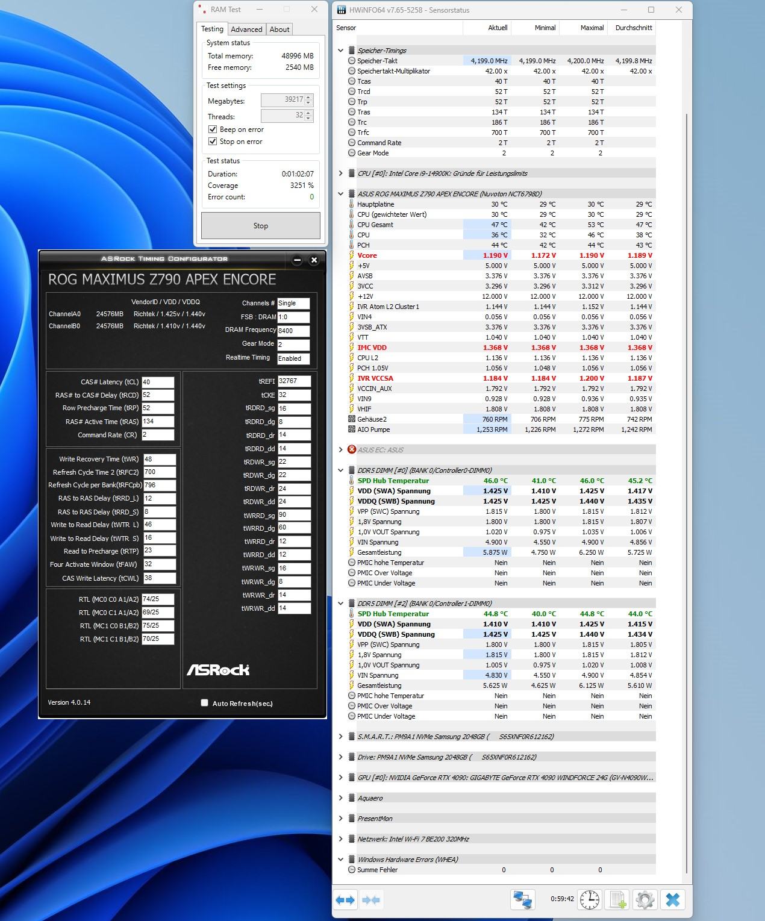
Task: Click the fan icon beside AIO Pumpe
Action: coord(352,429)
